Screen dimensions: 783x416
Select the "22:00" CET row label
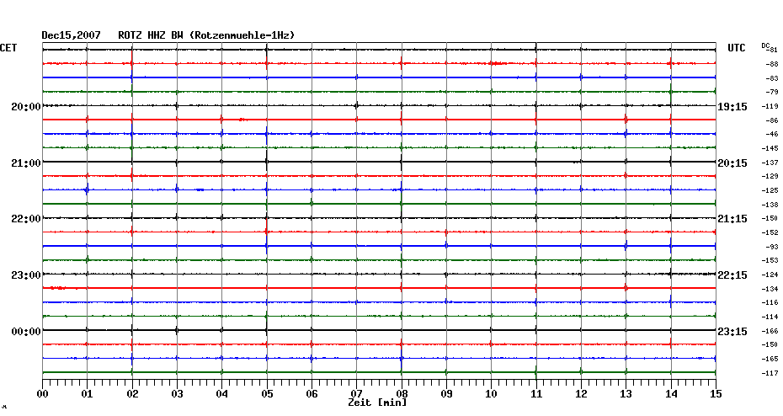coord(26,219)
